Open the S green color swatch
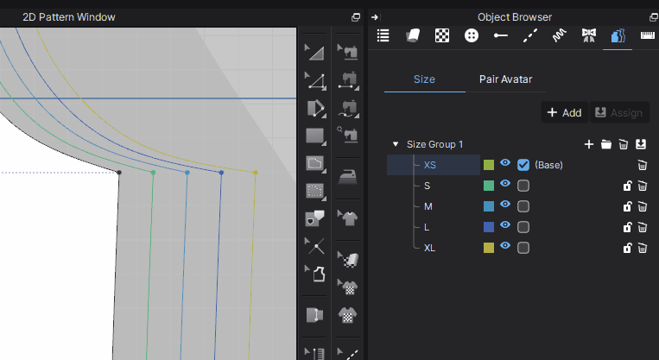This screenshot has height=360, width=659. pos(489,186)
